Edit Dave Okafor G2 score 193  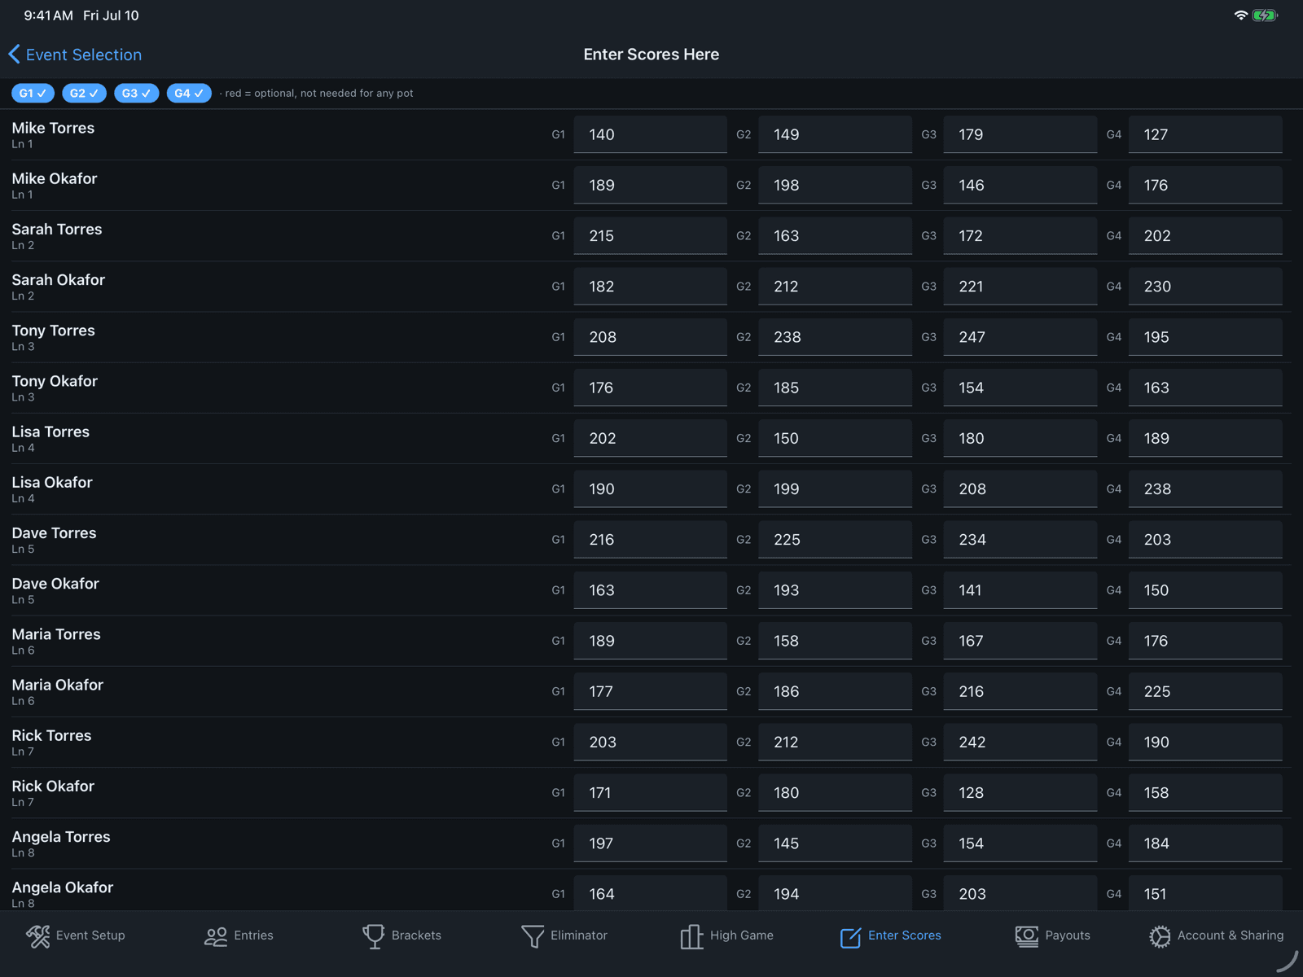(835, 590)
